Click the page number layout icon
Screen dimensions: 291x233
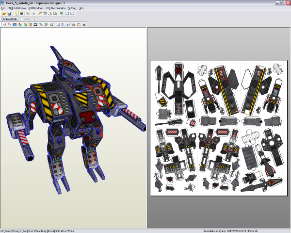click(x=68, y=25)
